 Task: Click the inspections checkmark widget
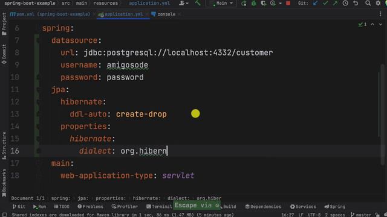pyautogui.click(x=363, y=24)
